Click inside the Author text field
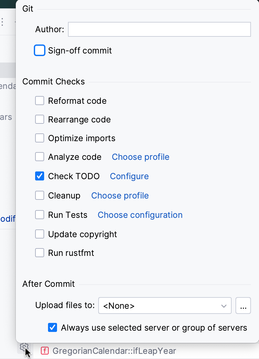The image size is (259, 359). [159, 29]
